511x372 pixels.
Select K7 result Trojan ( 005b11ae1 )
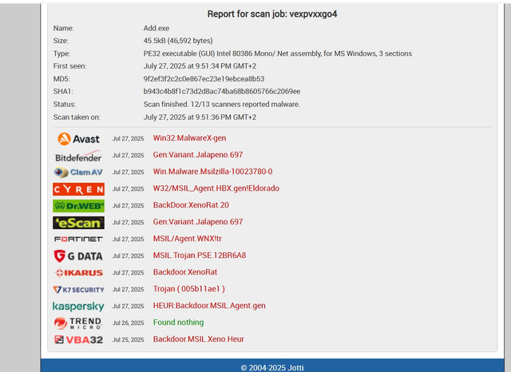pyautogui.click(x=189, y=289)
